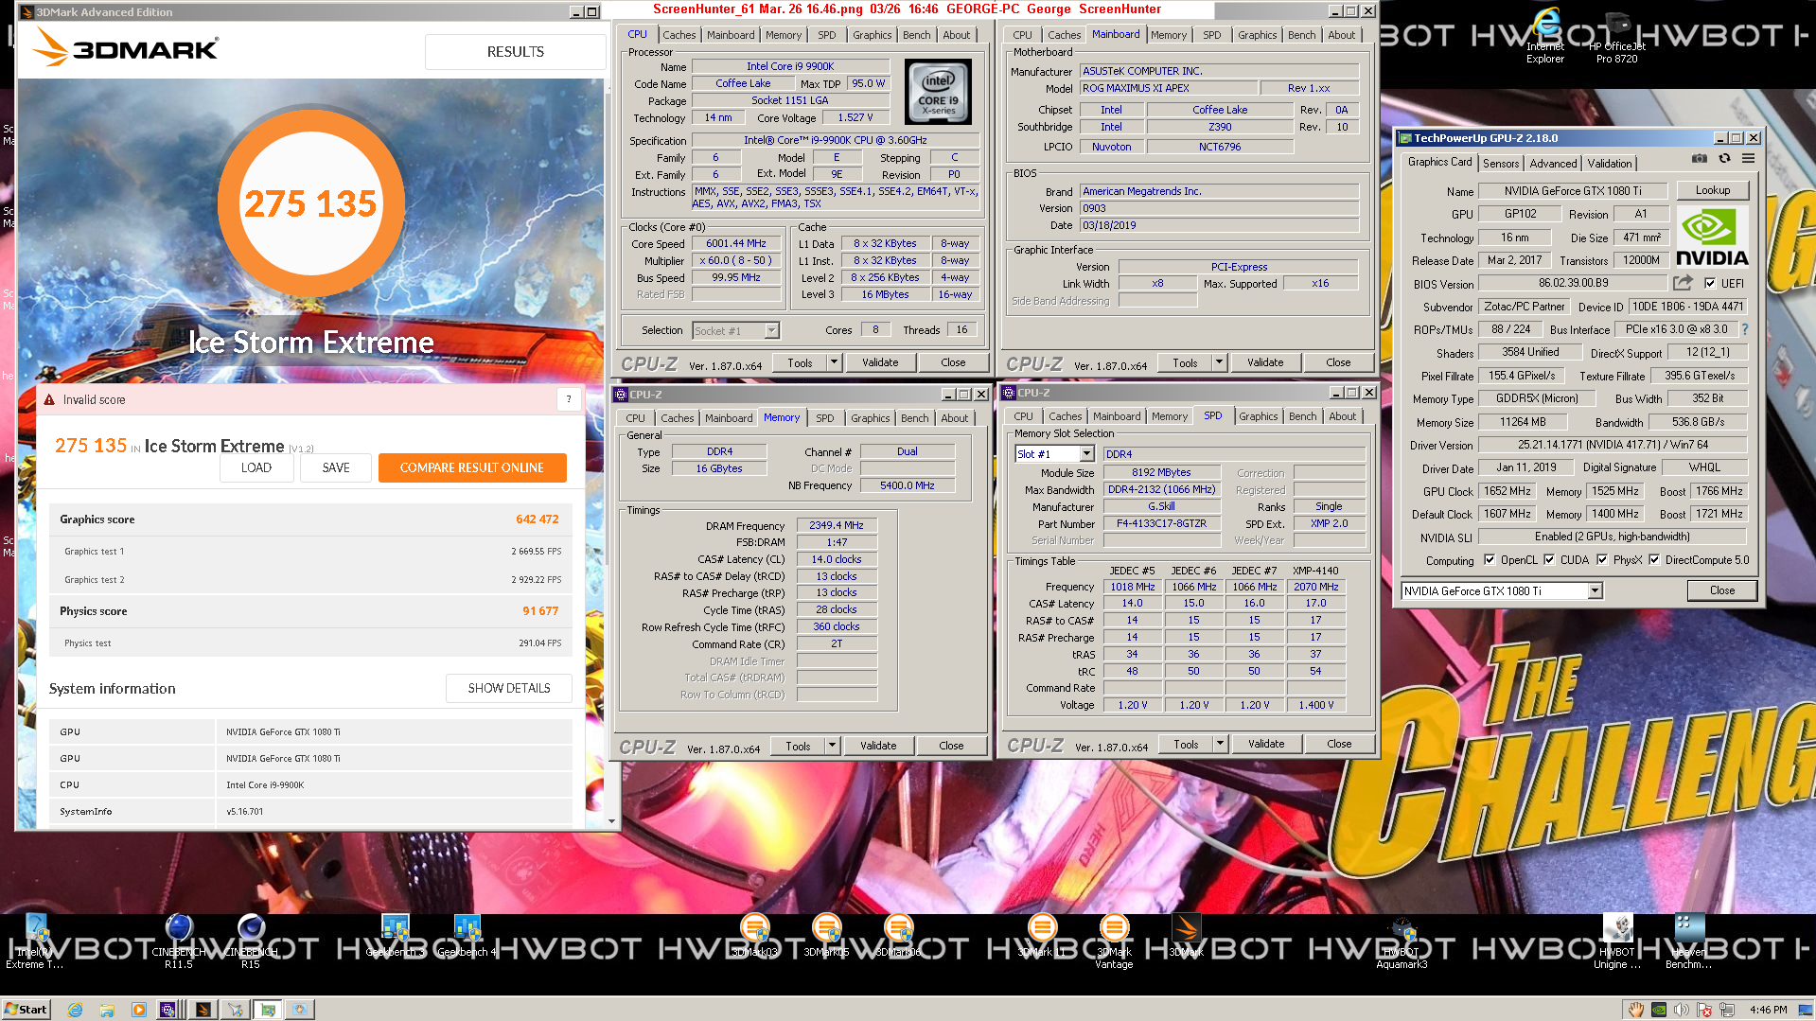Toggle the PhysX checkbox

pyautogui.click(x=1602, y=559)
